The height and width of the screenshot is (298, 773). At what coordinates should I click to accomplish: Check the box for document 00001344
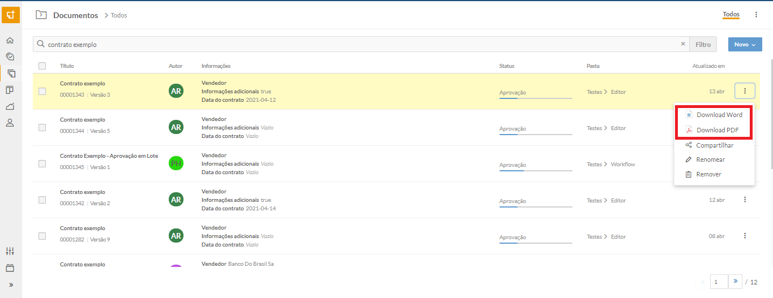[x=42, y=127]
